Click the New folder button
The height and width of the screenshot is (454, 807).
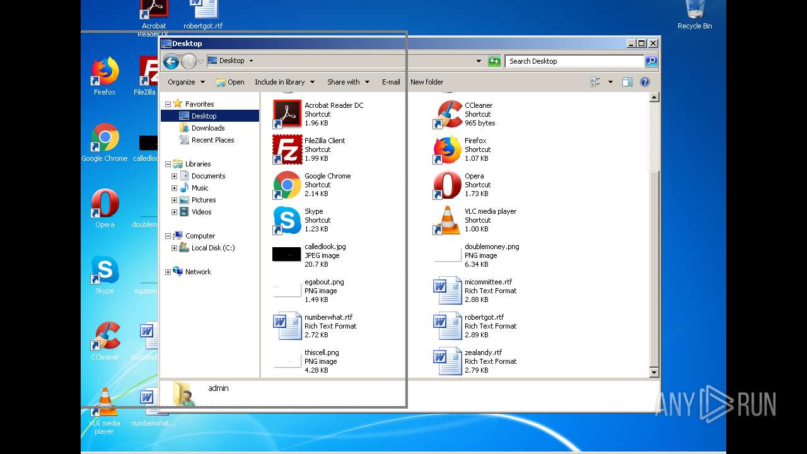pos(427,82)
